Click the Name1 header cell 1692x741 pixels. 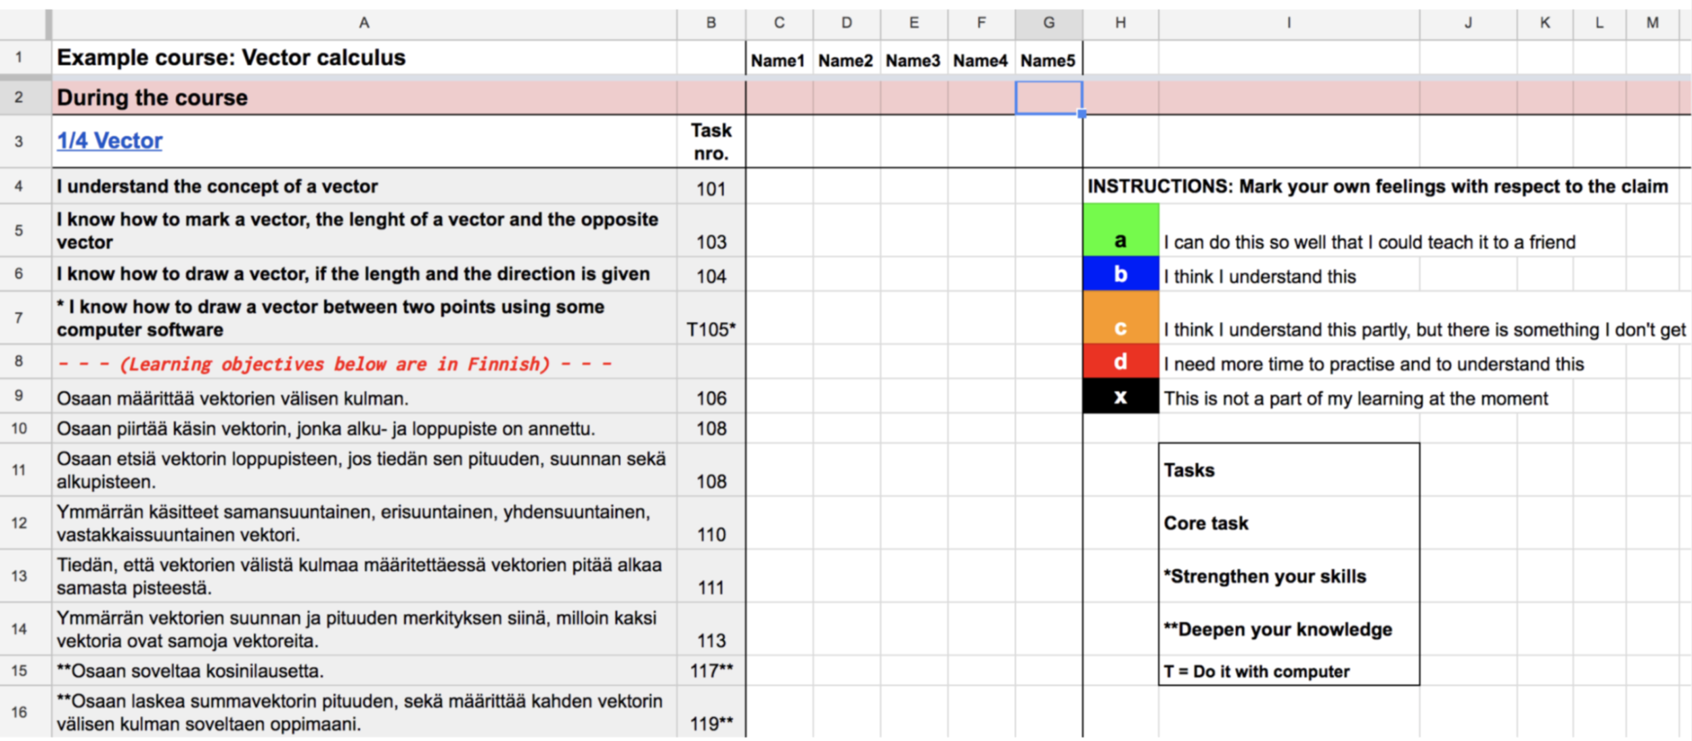(778, 60)
